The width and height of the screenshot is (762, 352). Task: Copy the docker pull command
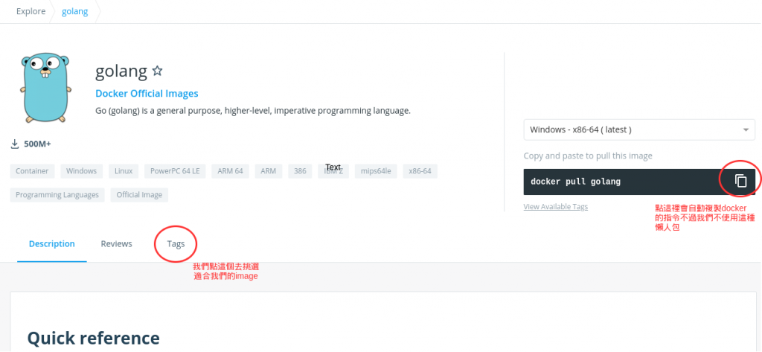740,181
